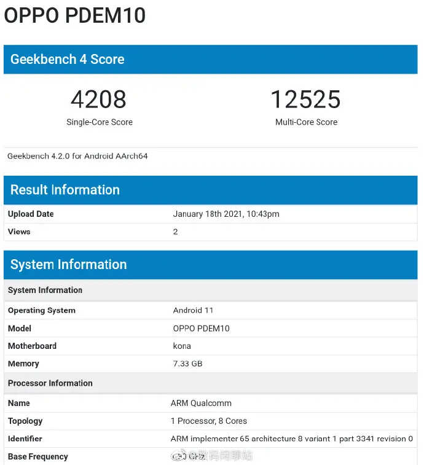Screen dimensions: 424x465
Task: Click the Views count value 2
Action: click(175, 232)
